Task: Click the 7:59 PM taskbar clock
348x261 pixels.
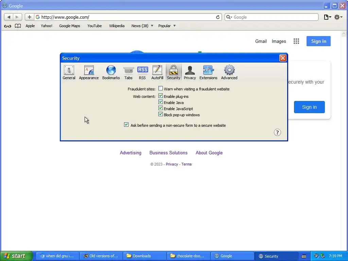Action: pos(335,256)
